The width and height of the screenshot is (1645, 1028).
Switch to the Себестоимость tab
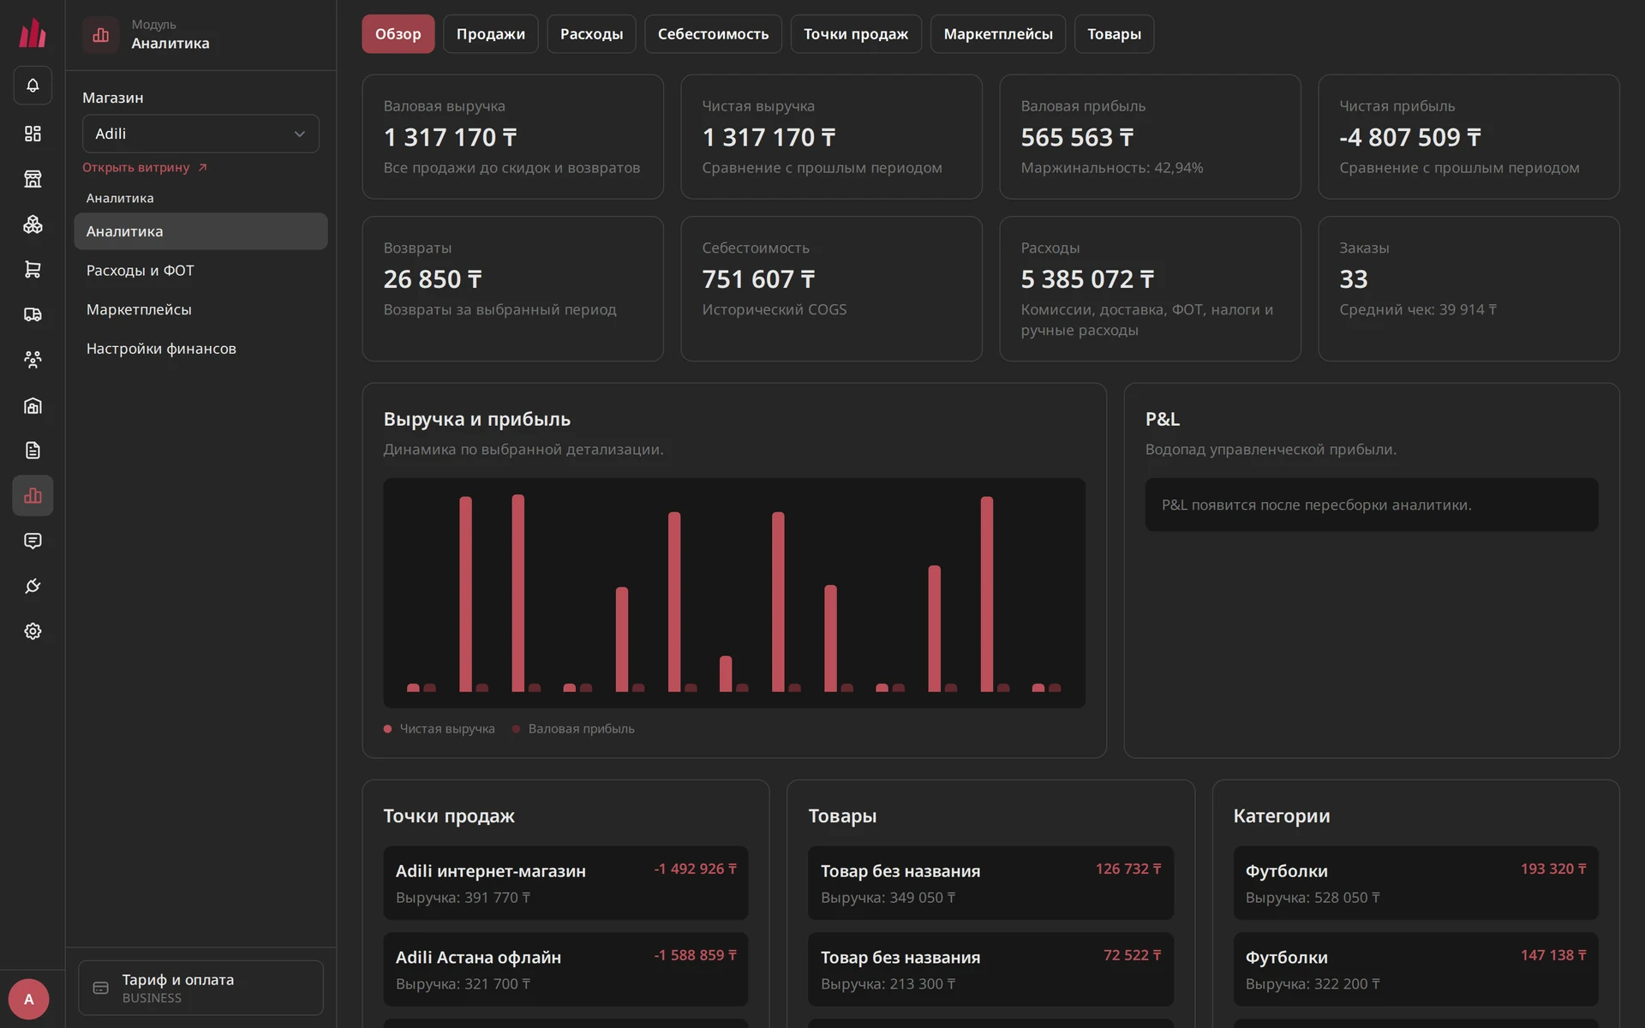click(713, 34)
